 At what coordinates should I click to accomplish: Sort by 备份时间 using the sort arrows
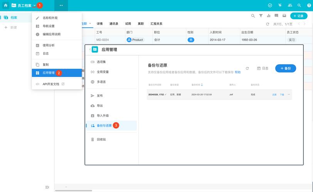[202, 84]
